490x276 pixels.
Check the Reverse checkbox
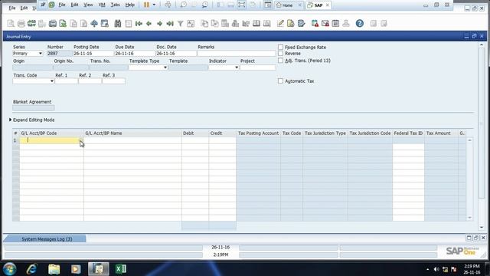(x=281, y=54)
